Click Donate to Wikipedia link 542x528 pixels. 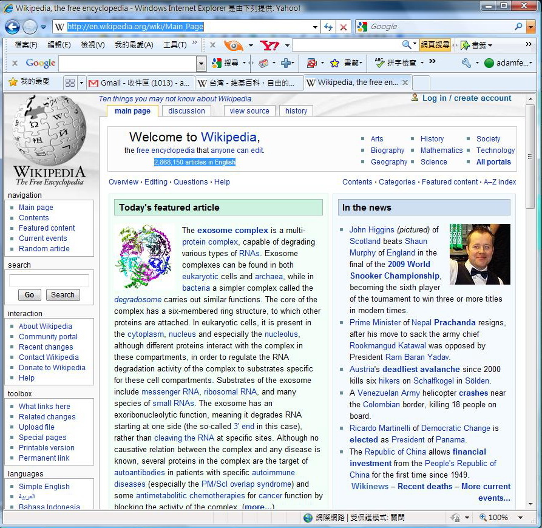[x=52, y=367]
